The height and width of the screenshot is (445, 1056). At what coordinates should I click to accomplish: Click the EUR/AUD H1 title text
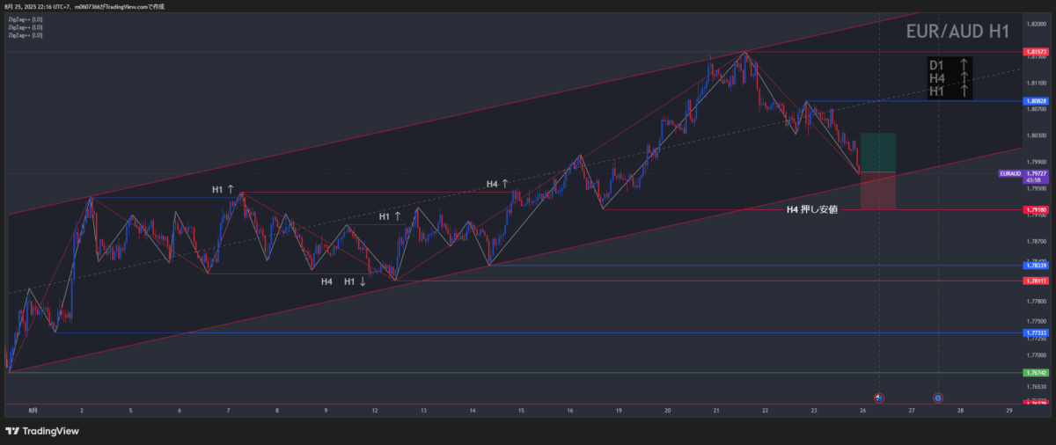(x=957, y=33)
